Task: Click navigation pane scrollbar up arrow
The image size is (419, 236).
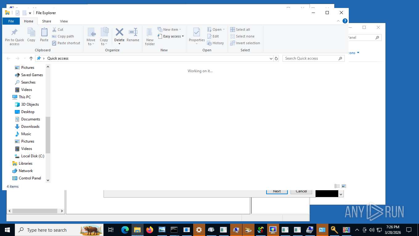Action: pos(48,66)
